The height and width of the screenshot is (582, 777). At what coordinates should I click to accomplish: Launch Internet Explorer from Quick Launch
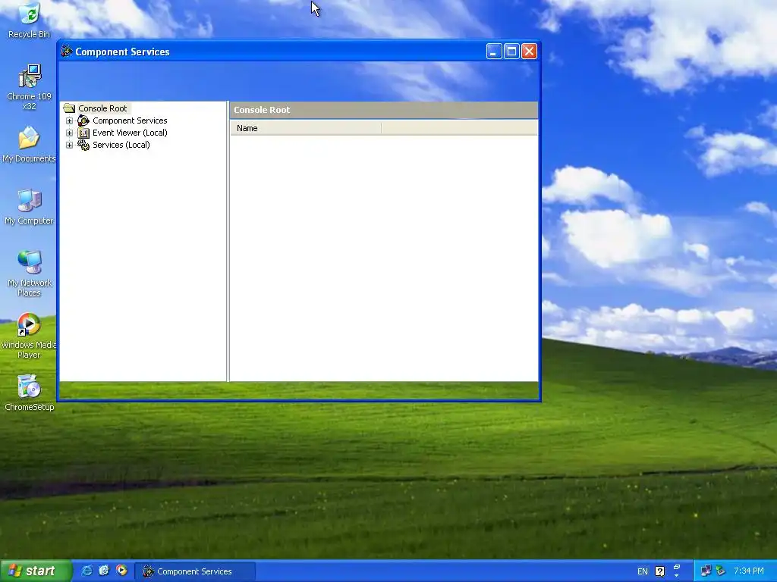coord(87,571)
